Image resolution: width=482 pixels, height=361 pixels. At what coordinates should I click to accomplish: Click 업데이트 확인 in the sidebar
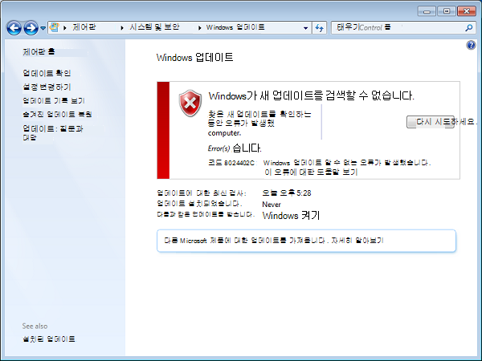point(47,73)
